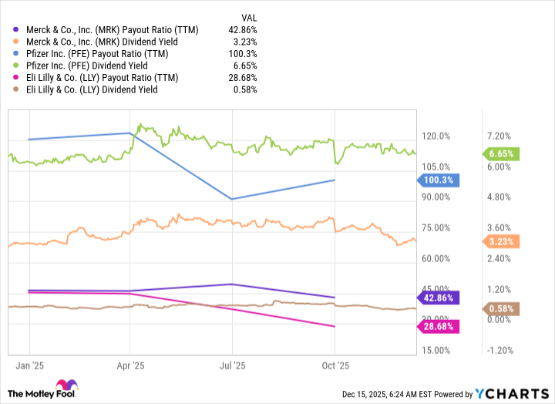Click the purple Merck Payout Ratio legend dot
The image size is (555, 404).
[17, 30]
